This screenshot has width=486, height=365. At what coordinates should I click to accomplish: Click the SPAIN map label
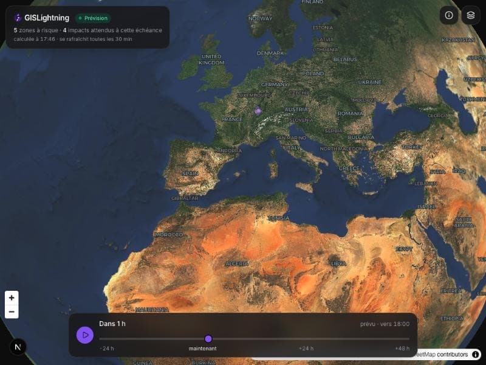190,173
